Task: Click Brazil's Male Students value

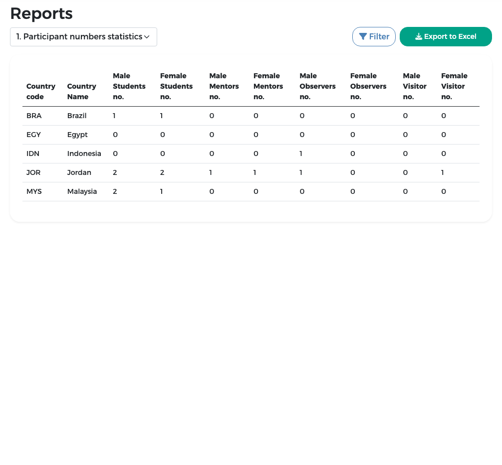Action: pos(114,116)
